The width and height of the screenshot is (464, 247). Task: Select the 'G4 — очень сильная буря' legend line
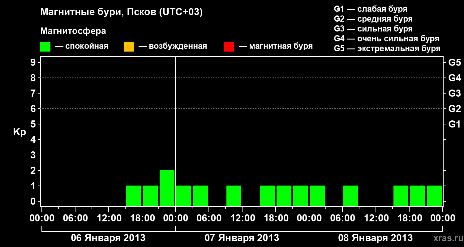tap(387, 39)
